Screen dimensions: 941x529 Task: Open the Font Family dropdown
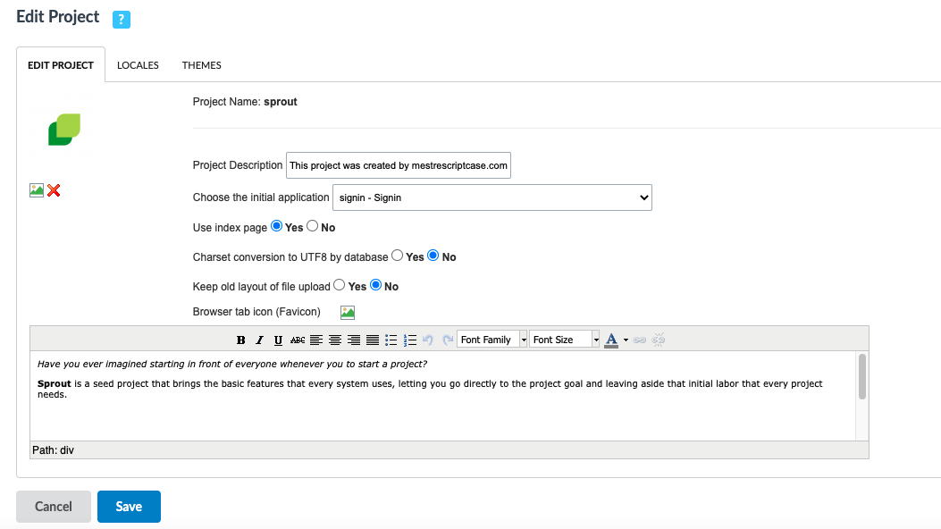(492, 340)
